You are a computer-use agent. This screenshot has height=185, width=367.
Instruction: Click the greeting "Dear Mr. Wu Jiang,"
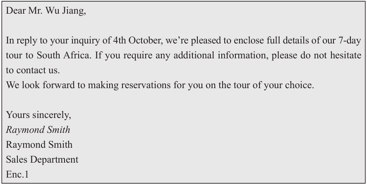(x=46, y=11)
